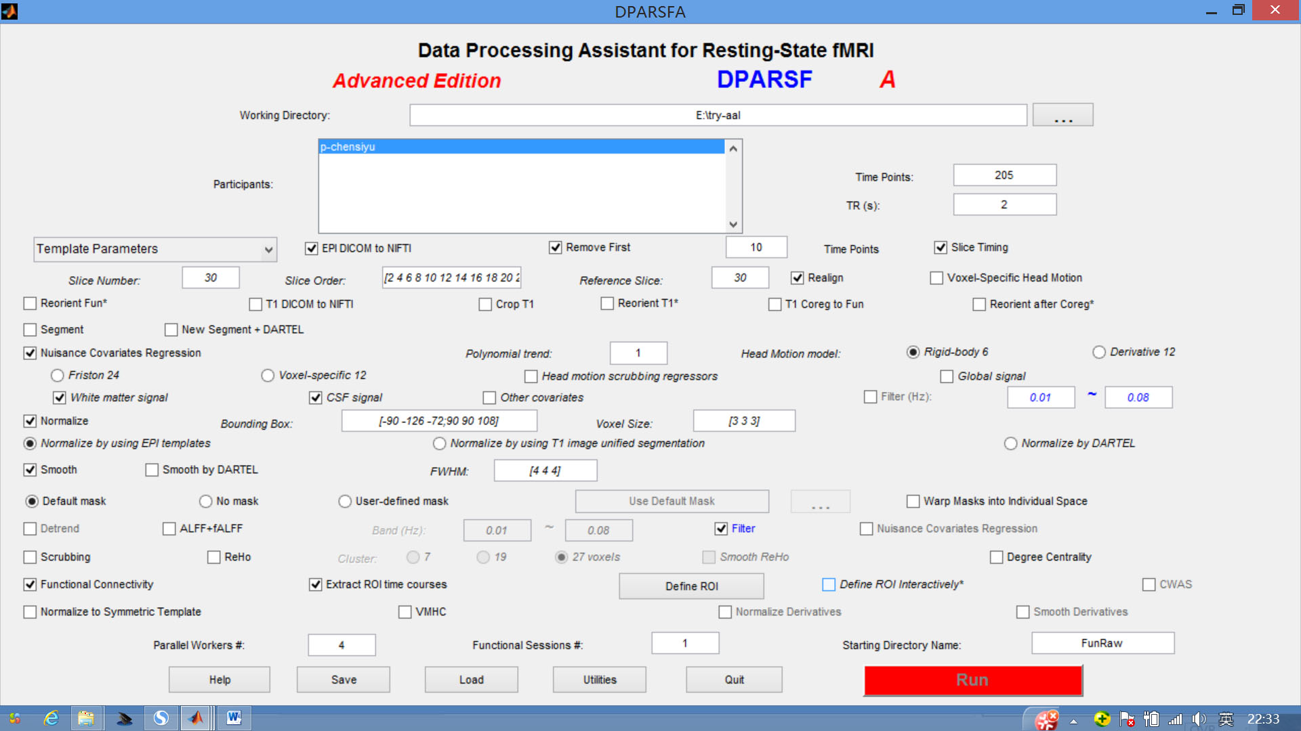1301x731 pixels.
Task: Browse for working directory with ... button
Action: click(x=1062, y=115)
